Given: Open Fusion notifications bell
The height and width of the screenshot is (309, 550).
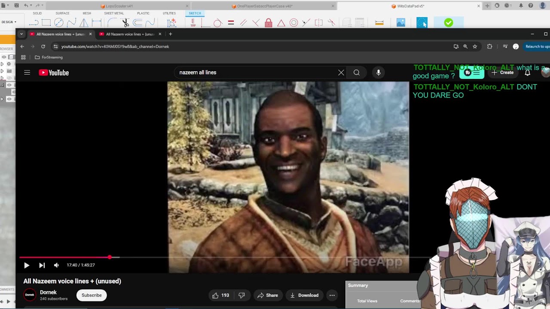Looking at the screenshot, I should [521, 6].
